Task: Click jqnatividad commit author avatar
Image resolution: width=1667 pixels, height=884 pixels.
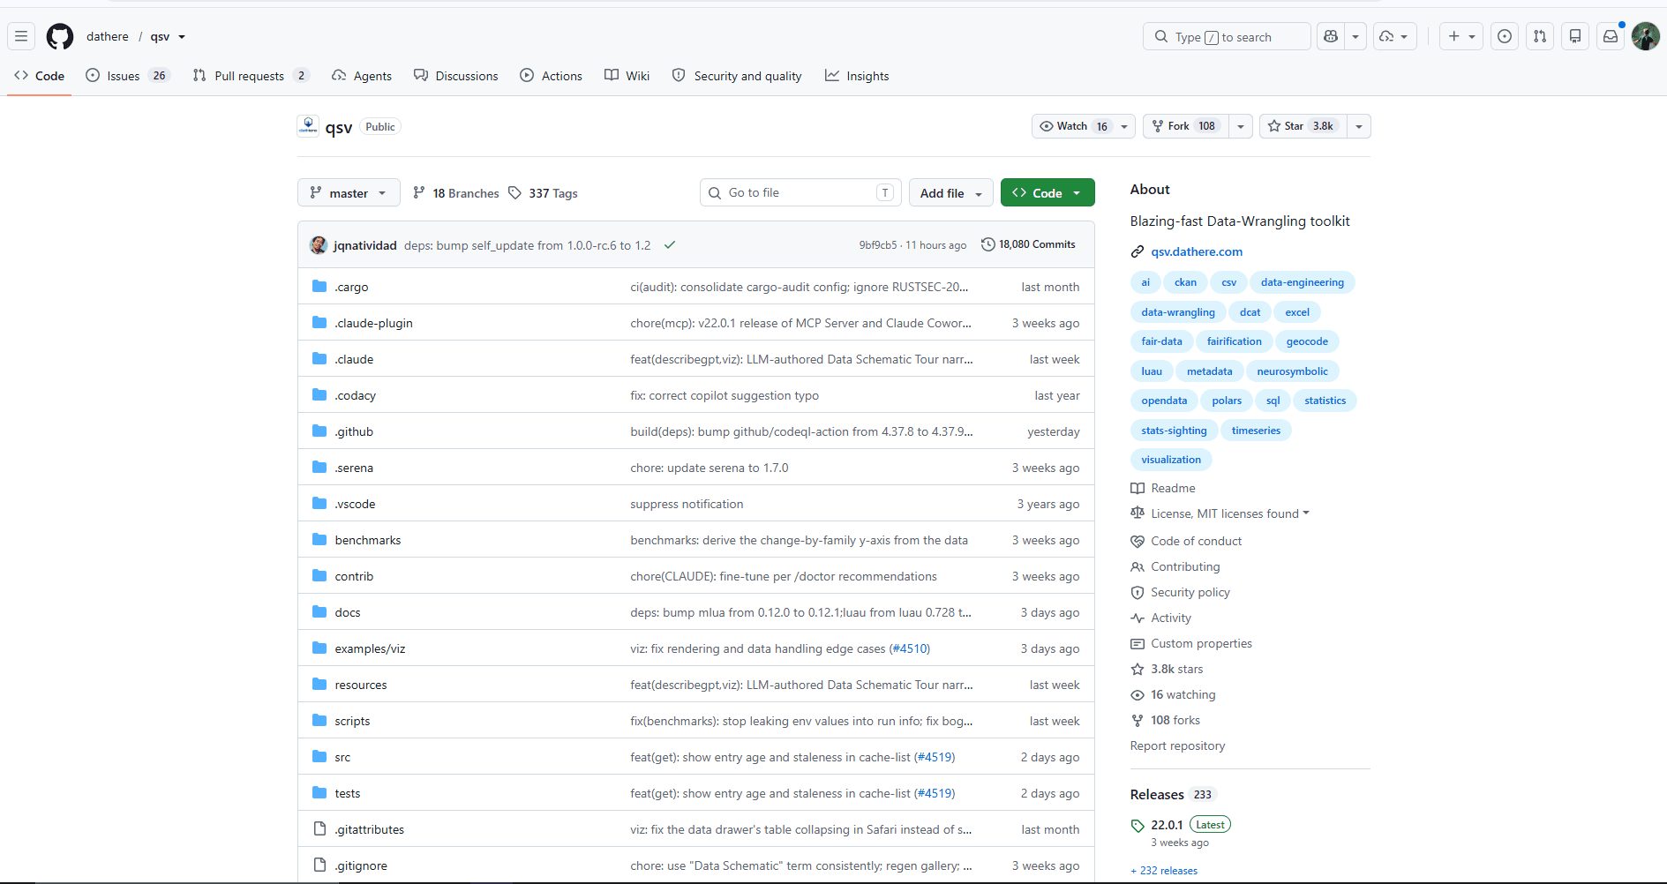Action: [319, 244]
